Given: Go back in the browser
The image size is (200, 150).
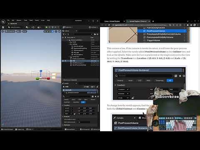Looking at the screenshot, I should [102, 25].
